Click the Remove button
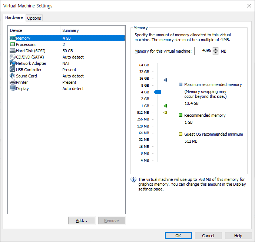 [x=112, y=221]
